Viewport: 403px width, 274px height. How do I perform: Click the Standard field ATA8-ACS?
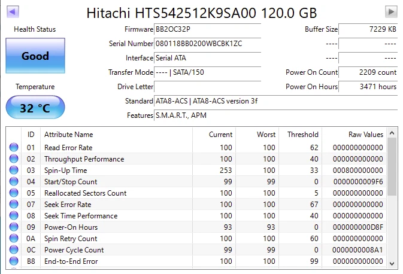(276, 101)
